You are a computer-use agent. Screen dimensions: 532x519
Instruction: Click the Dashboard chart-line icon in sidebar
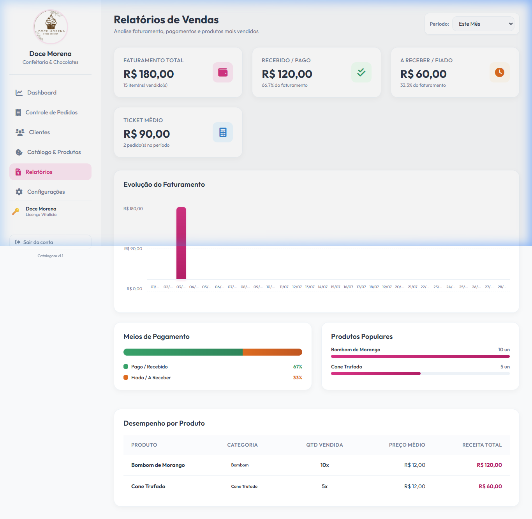tap(19, 93)
